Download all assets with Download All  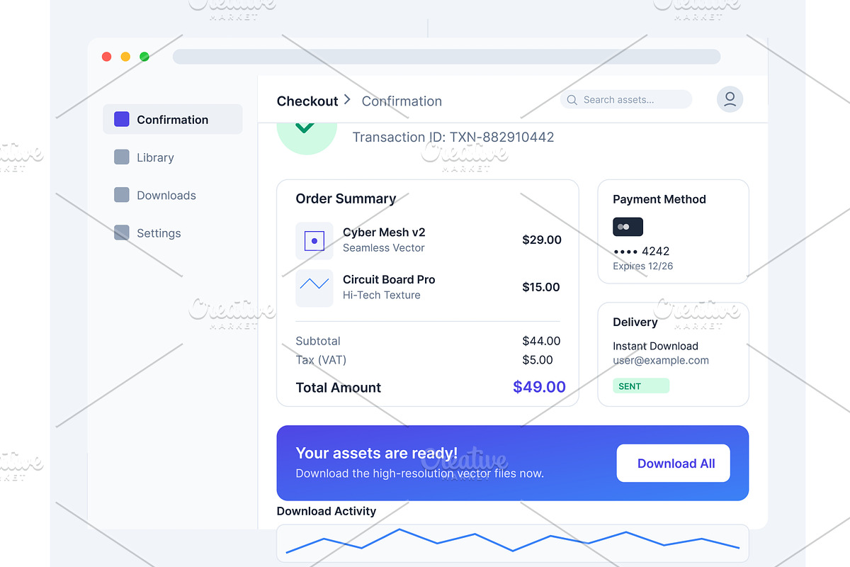(674, 464)
